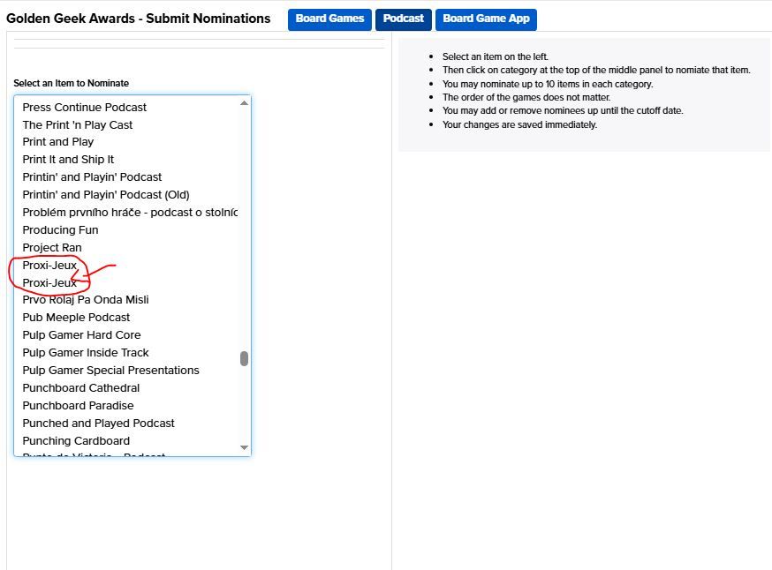The height and width of the screenshot is (570, 772).
Task: Open the Board Games category tab
Action: point(329,19)
